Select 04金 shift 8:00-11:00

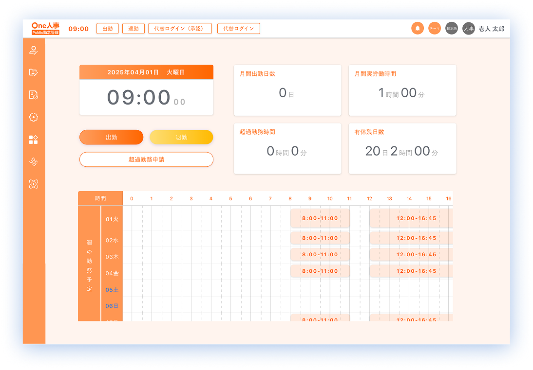pyautogui.click(x=320, y=271)
